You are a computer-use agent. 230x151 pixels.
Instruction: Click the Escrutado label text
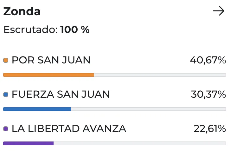(x=30, y=30)
